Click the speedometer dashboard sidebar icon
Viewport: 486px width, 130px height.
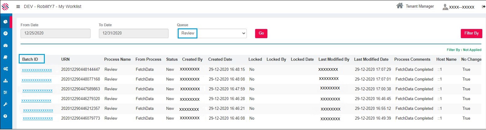(x=6, y=45)
